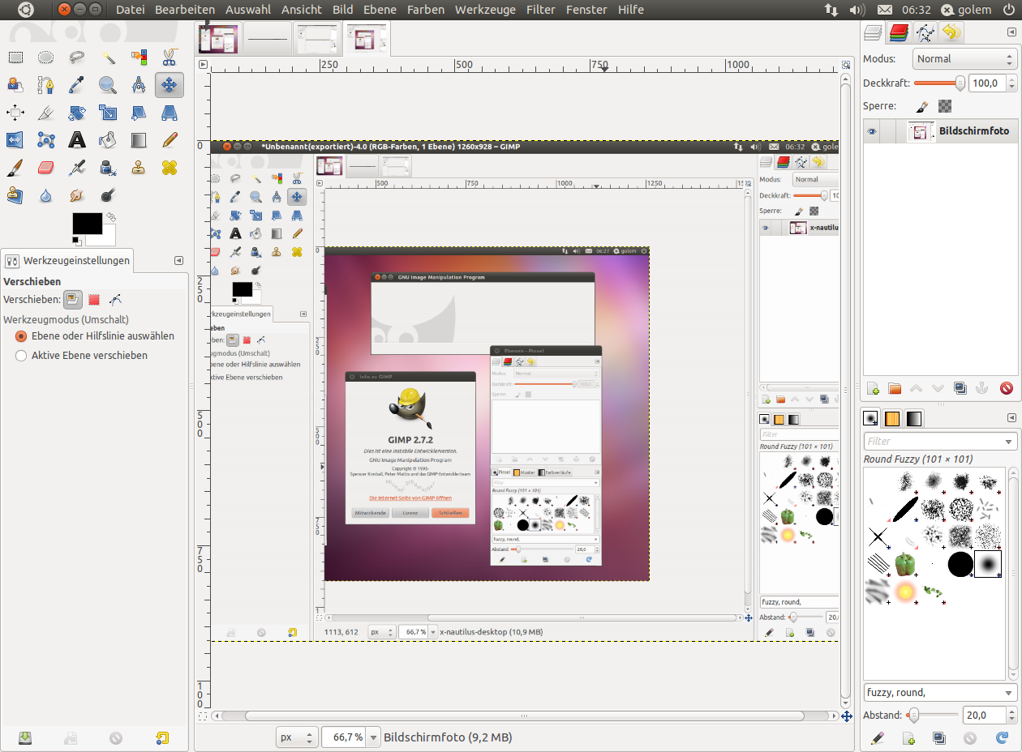The image size is (1022, 752).
Task: Open the Modus blend mode dropdown
Action: (964, 59)
